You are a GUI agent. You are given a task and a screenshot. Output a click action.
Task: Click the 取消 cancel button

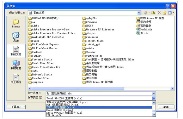pos(166,107)
